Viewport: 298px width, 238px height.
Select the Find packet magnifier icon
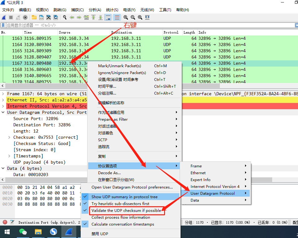coord(64,17)
